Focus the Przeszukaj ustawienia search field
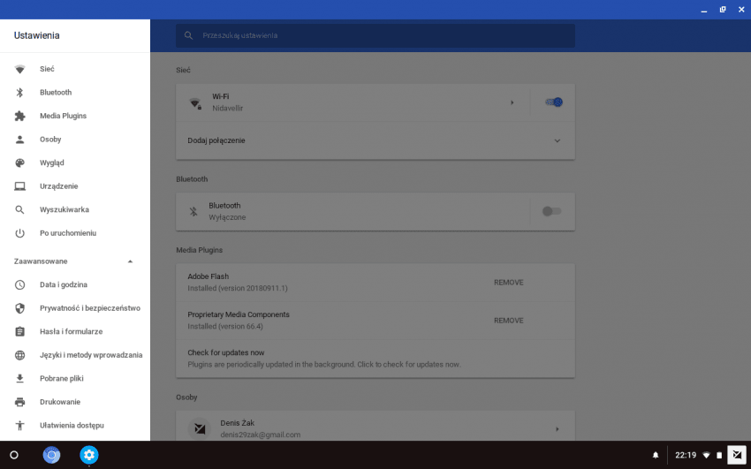The image size is (751, 469). (x=375, y=35)
